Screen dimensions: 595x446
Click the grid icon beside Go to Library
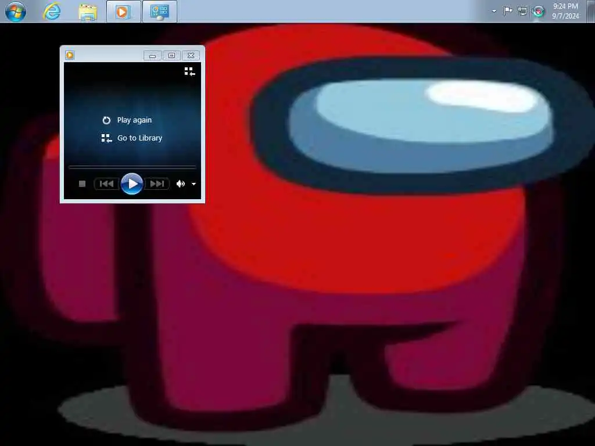pos(107,138)
